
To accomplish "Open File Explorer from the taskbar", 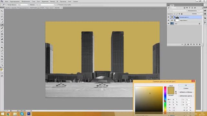I will [x=15, y=114].
